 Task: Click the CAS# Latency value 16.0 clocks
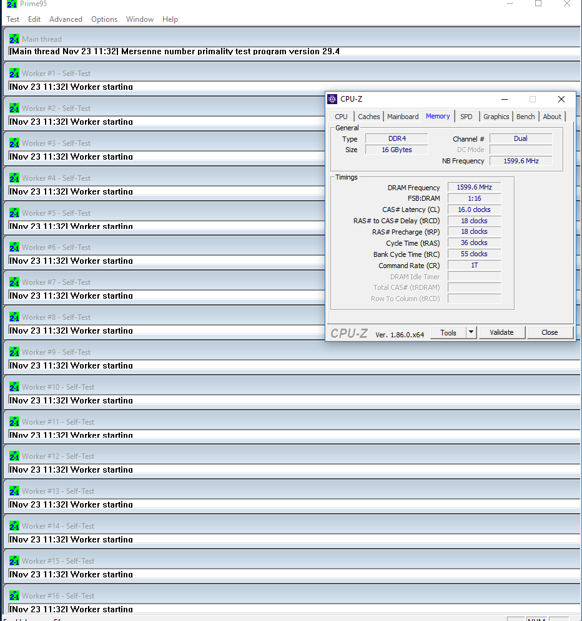[474, 209]
